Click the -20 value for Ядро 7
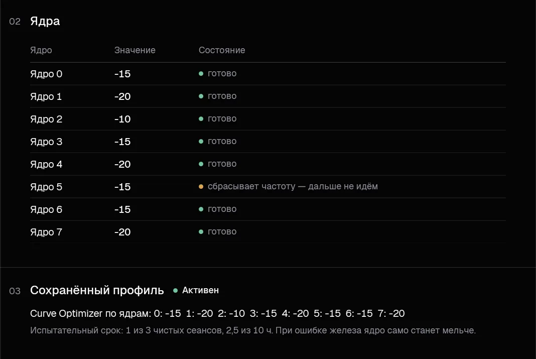536x359 pixels. [122, 232]
